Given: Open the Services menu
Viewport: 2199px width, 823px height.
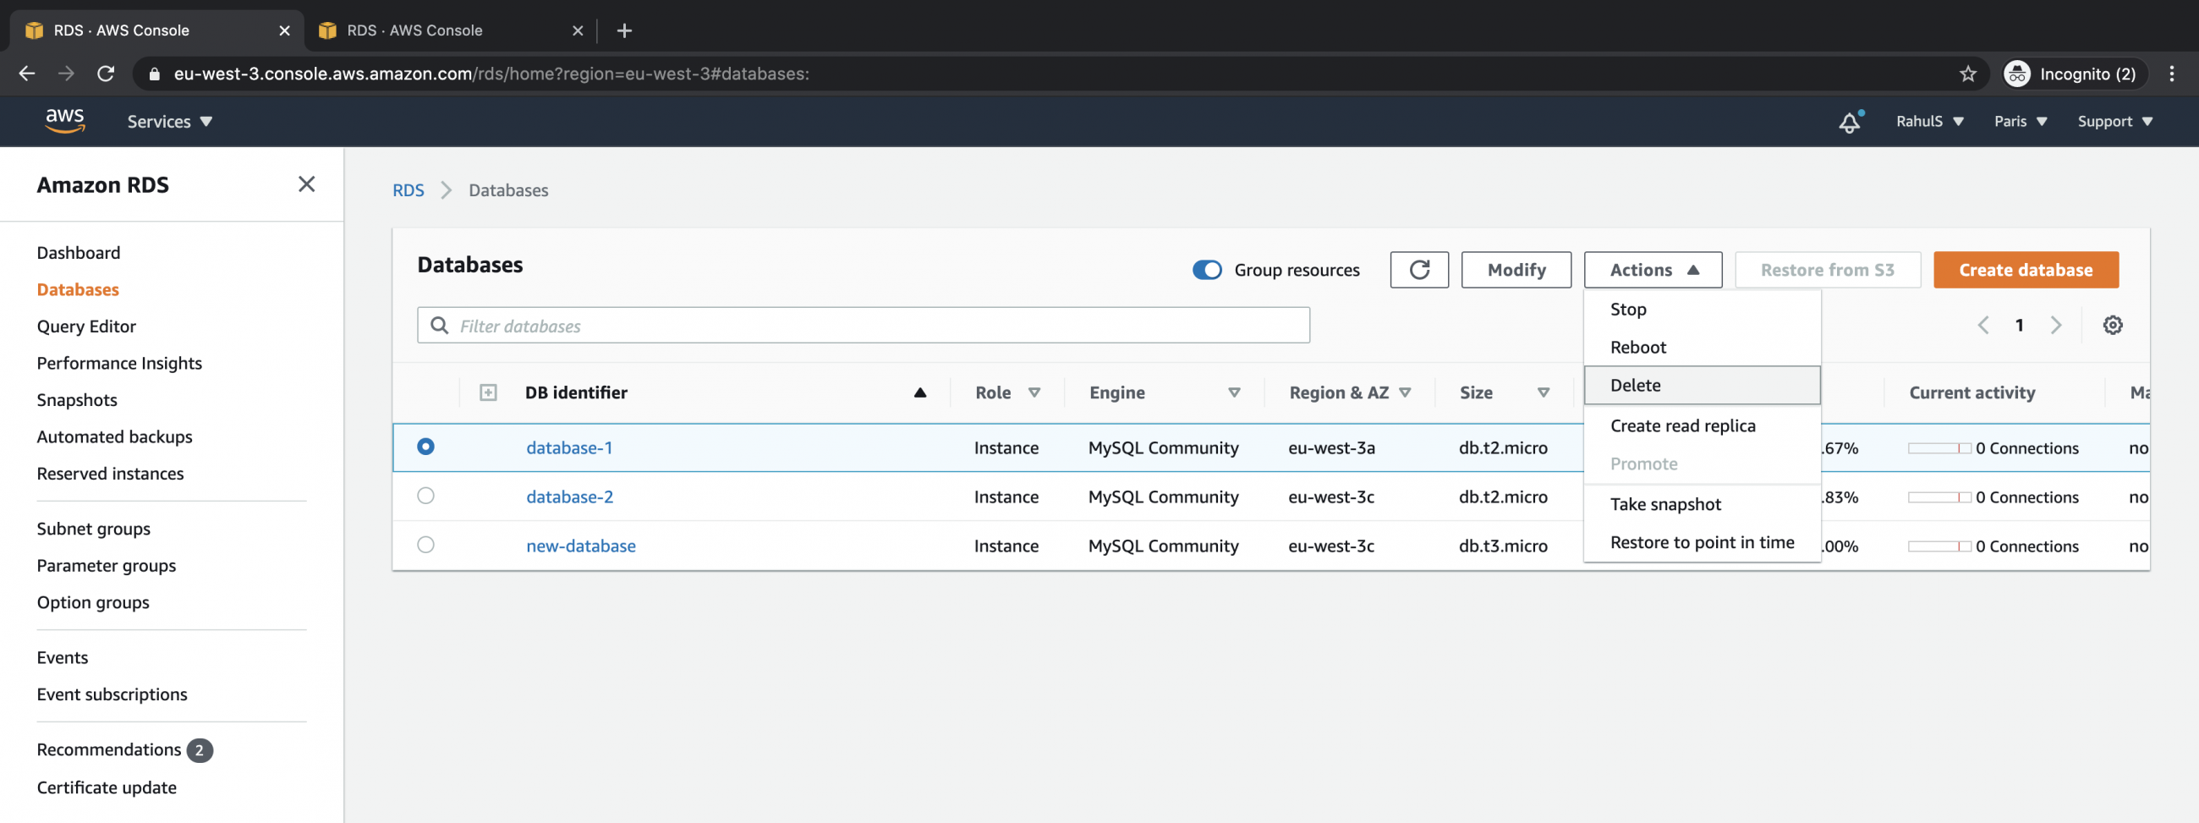Looking at the screenshot, I should [168, 121].
